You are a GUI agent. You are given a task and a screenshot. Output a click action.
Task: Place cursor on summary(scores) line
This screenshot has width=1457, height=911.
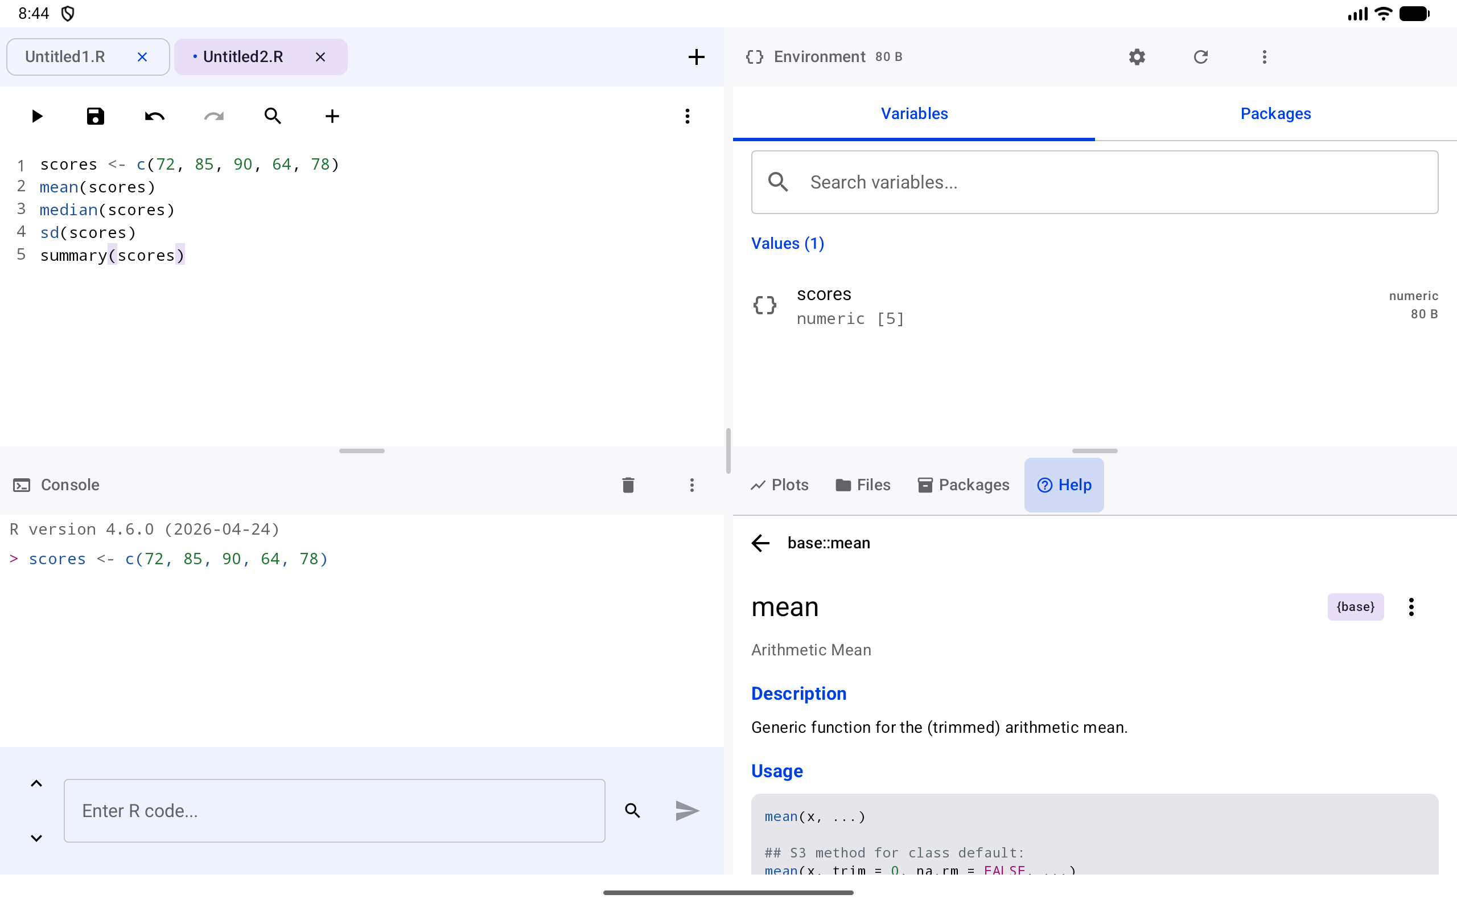112,256
